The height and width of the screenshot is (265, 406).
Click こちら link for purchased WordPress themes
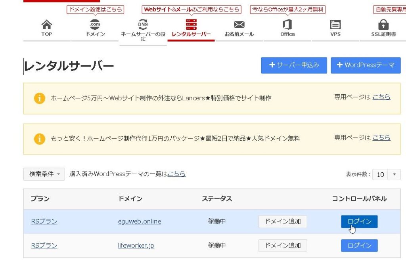pyautogui.click(x=176, y=174)
